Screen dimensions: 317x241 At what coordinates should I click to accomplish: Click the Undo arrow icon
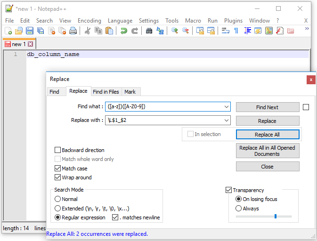click(123, 31)
